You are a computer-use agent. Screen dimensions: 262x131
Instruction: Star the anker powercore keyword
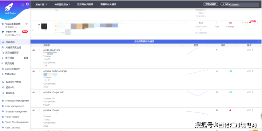click(39, 50)
